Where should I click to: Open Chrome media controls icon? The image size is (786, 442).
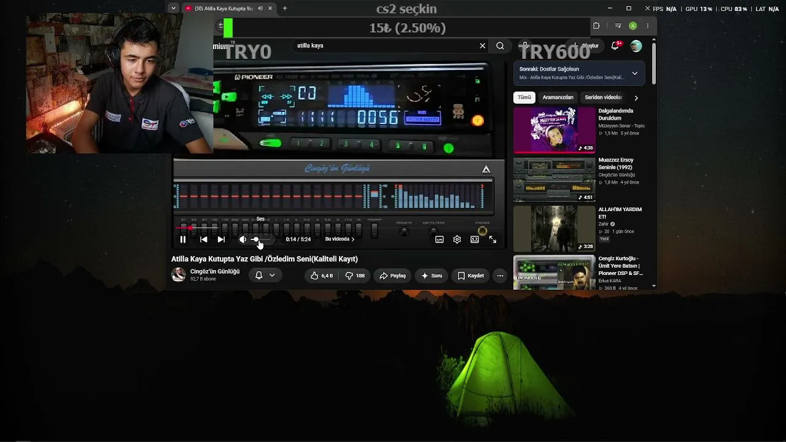pos(618,26)
